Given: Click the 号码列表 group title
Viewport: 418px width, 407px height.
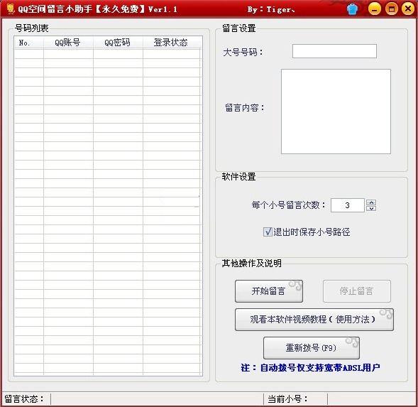Looking at the screenshot, I should 31,28.
